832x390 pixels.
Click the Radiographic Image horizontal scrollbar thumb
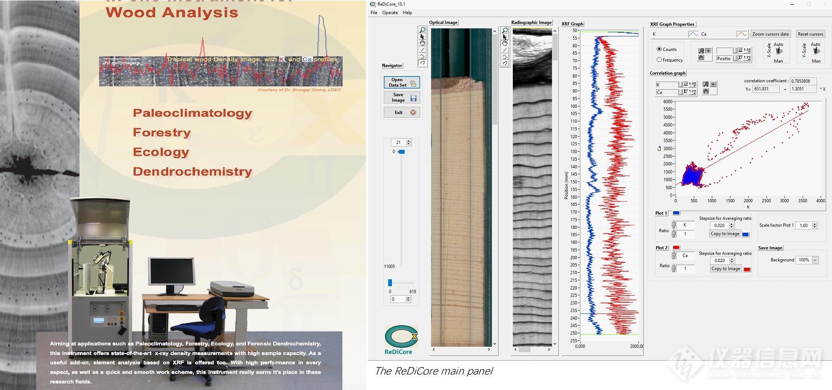[525, 349]
